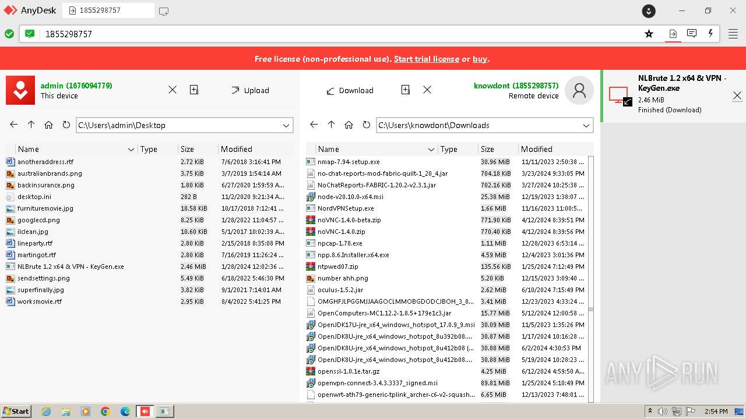Select anotheraddress.rtf in local pane

pos(45,162)
